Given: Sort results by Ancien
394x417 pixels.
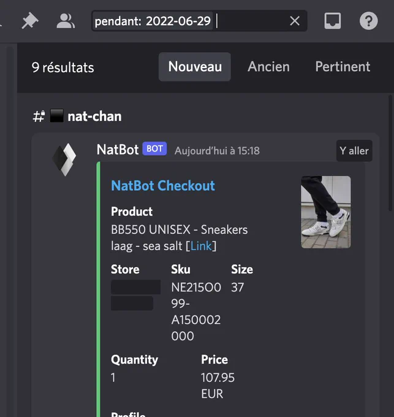Looking at the screenshot, I should pos(268,67).
